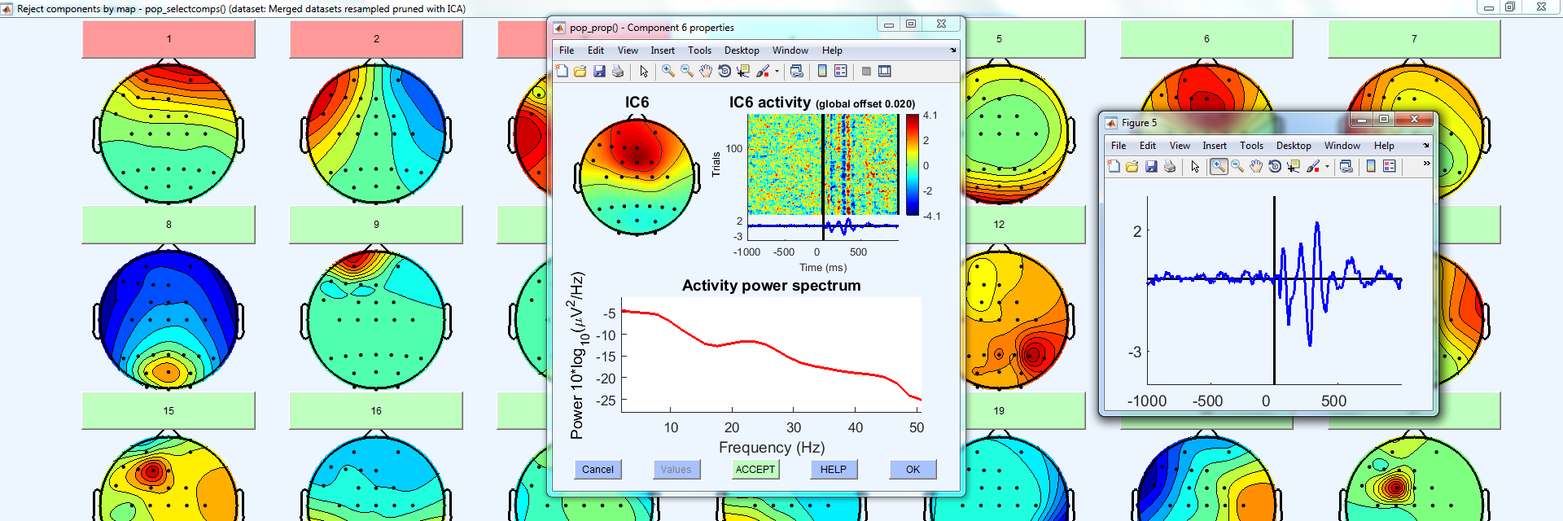Click IC6 scalp map in properties window
Image resolution: width=1563 pixels, height=521 pixels.
tap(637, 176)
